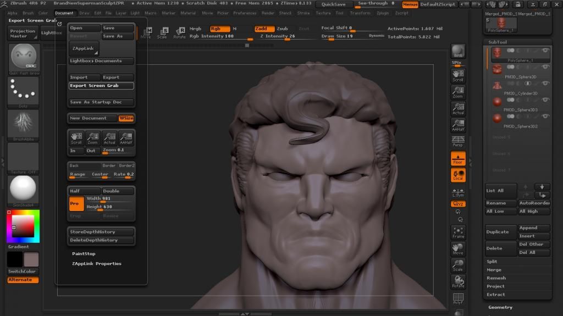Toggle the WSize button
The width and height of the screenshot is (563, 316).
point(126,118)
